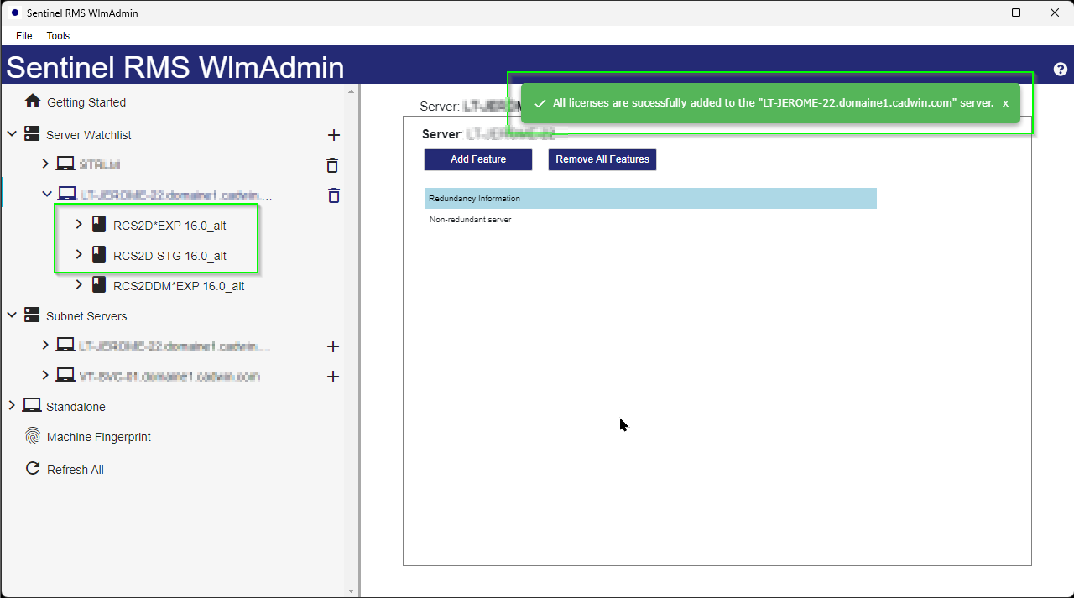The width and height of the screenshot is (1074, 598).
Task: Open the Getting Started home icon
Action: tap(33, 101)
